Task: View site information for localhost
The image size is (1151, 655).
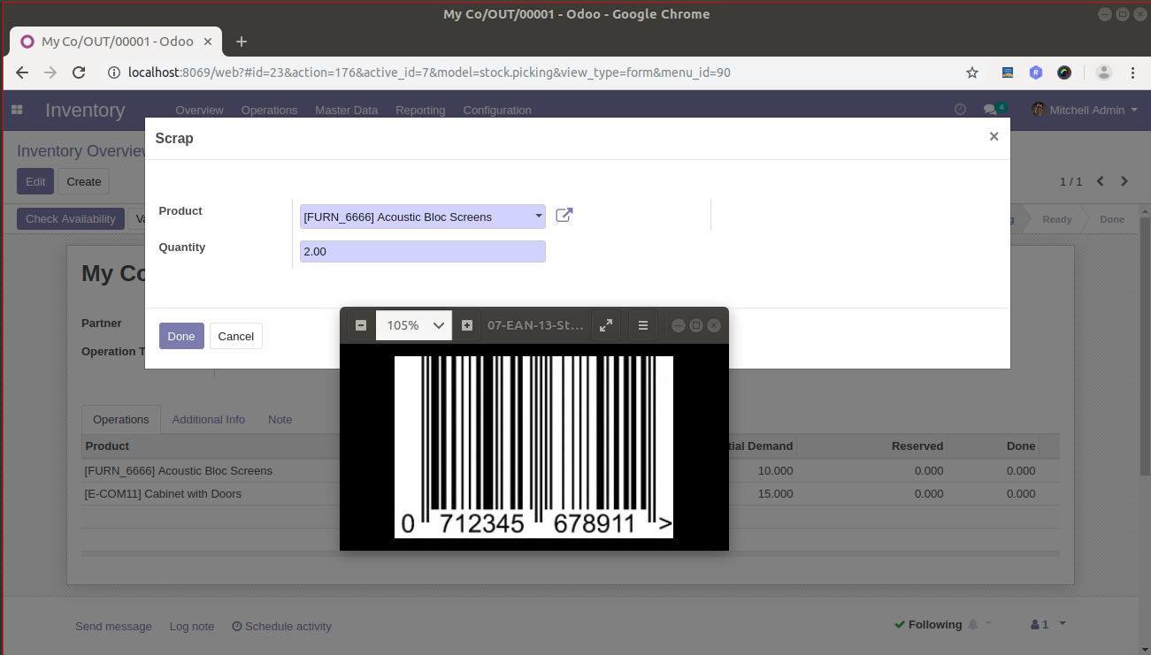Action: (114, 72)
